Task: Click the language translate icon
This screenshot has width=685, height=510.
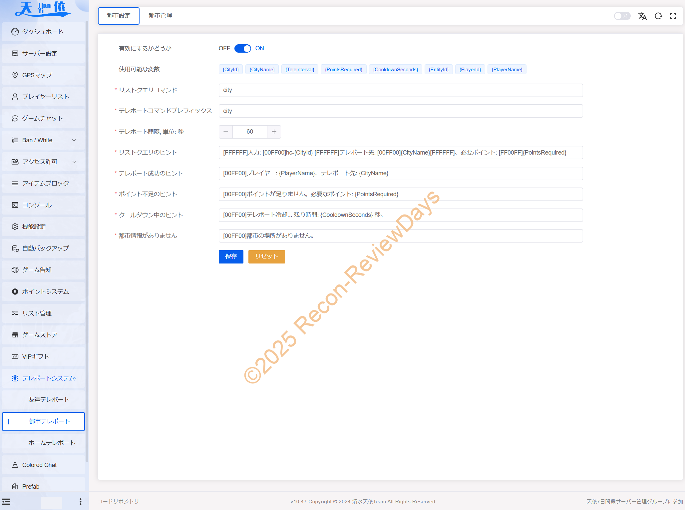Action: pos(642,16)
